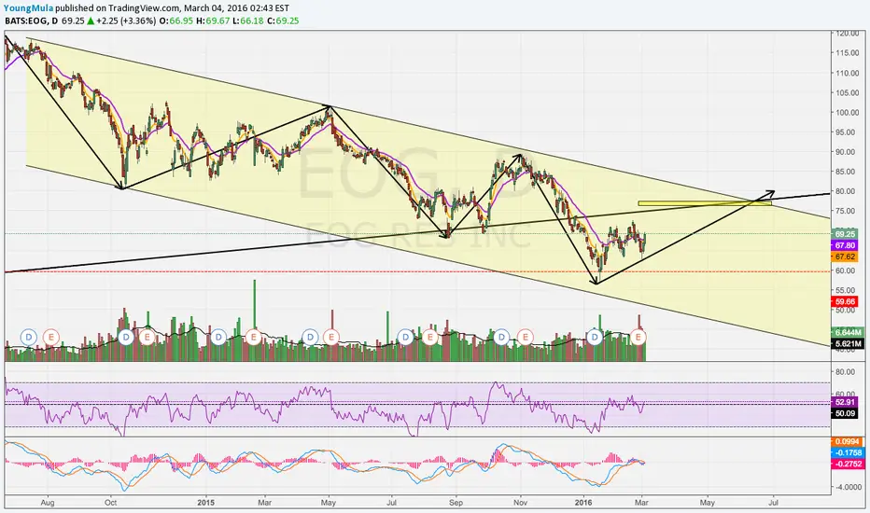Click the earnings E marker between Oct and 2015
Screen dimensions: 870x513
point(147,337)
